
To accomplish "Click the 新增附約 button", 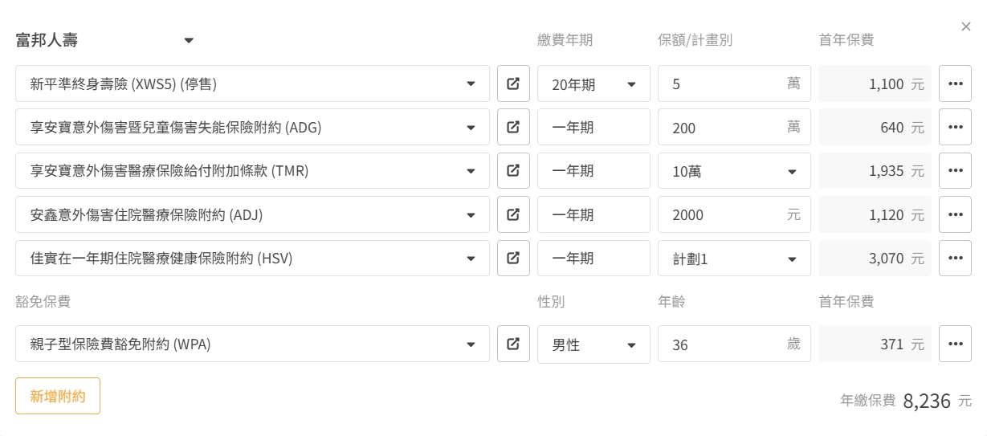I will (58, 396).
